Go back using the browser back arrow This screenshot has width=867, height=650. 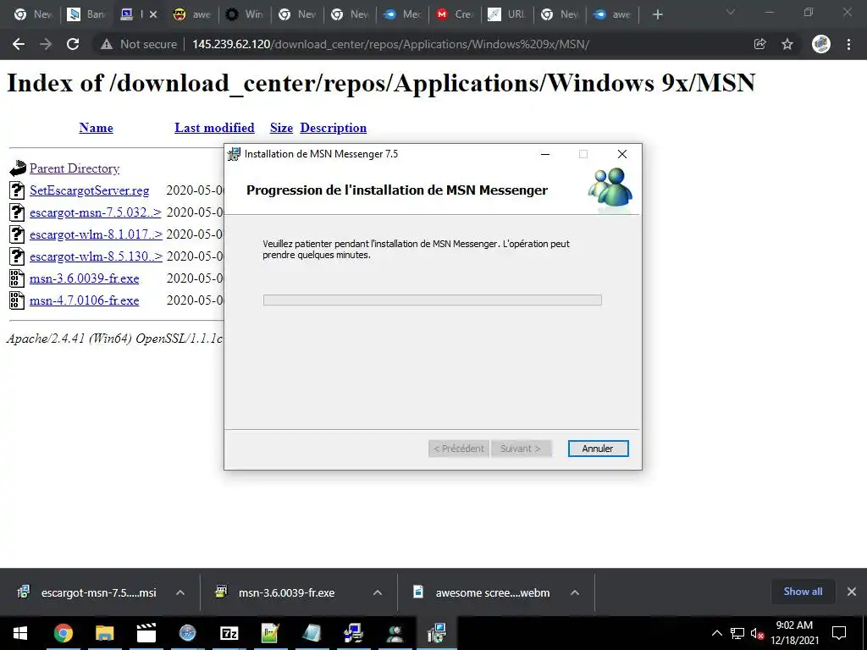pyautogui.click(x=19, y=44)
